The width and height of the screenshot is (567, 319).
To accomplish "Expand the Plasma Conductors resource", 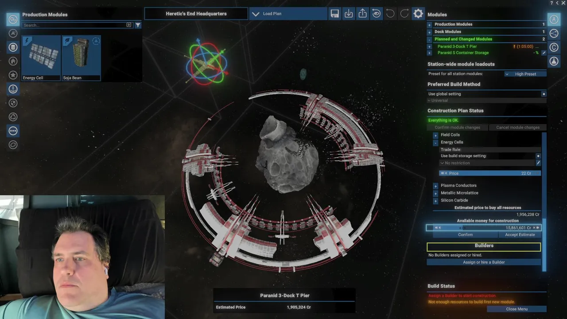I will pos(435,186).
